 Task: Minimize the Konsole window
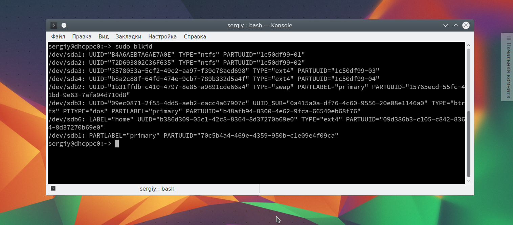click(x=446, y=25)
